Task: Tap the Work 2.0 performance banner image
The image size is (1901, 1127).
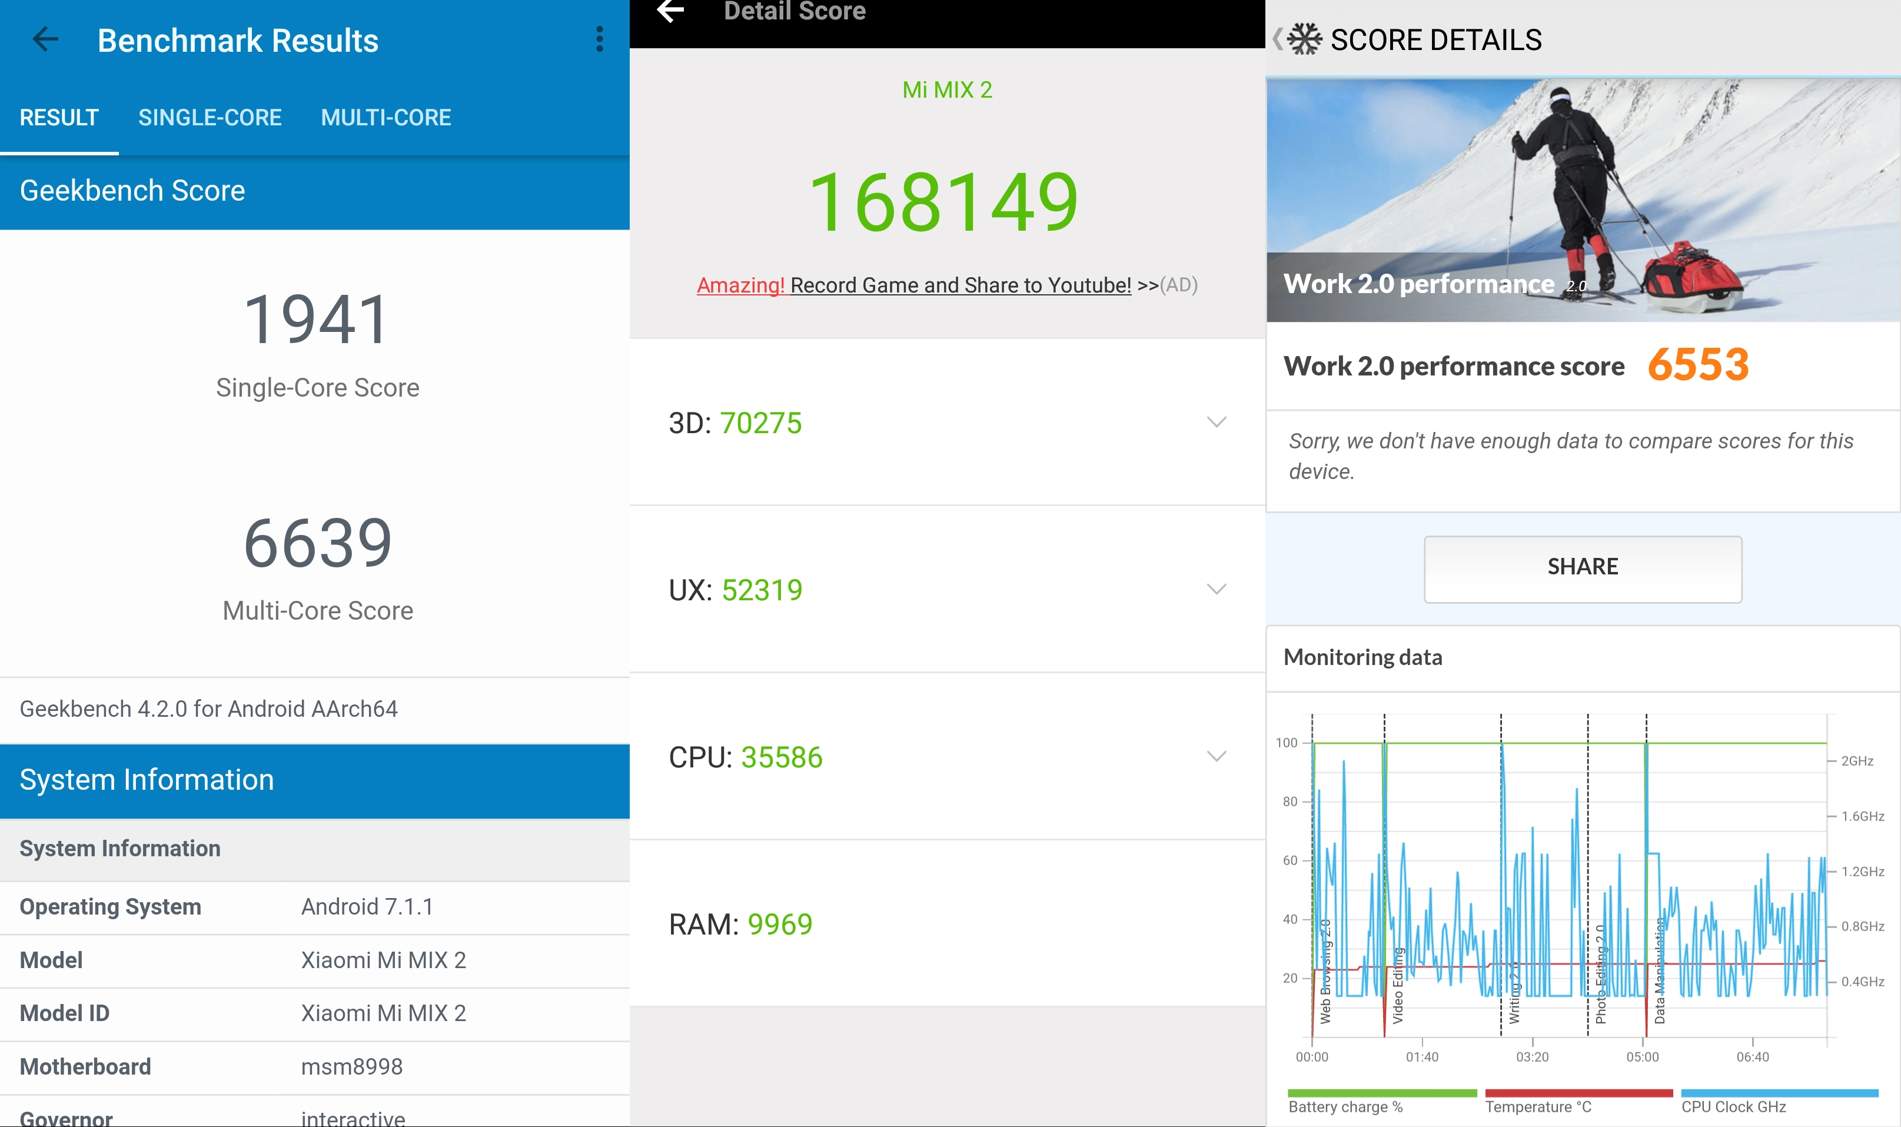Action: pos(1583,201)
